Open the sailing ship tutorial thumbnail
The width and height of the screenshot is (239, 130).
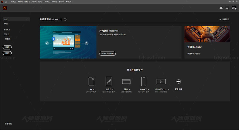point(68,42)
